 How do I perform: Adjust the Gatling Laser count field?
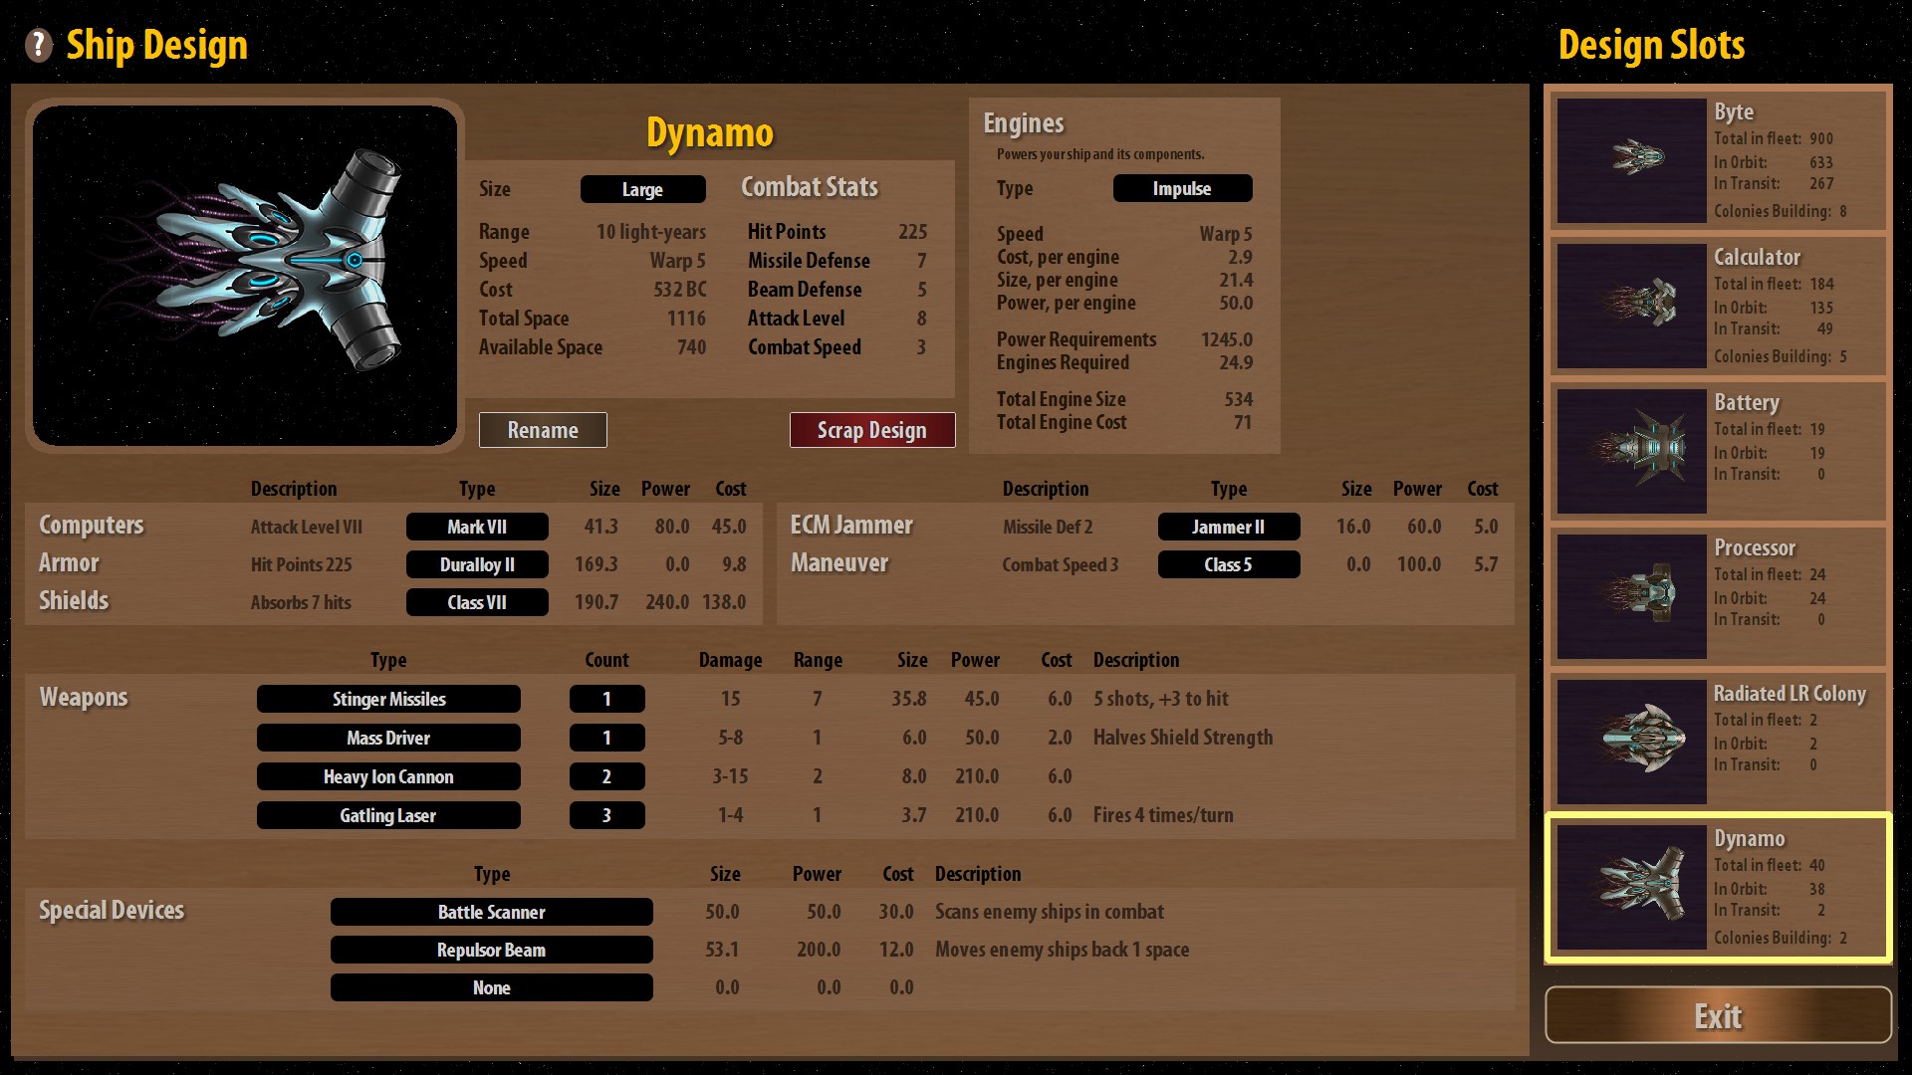tap(606, 815)
